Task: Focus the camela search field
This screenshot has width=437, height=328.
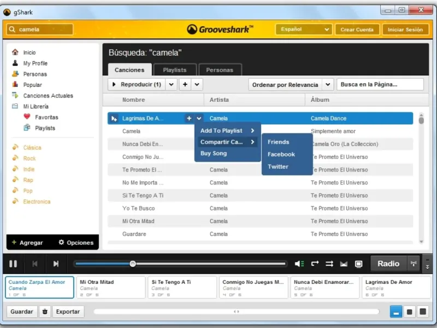Action: (x=40, y=30)
